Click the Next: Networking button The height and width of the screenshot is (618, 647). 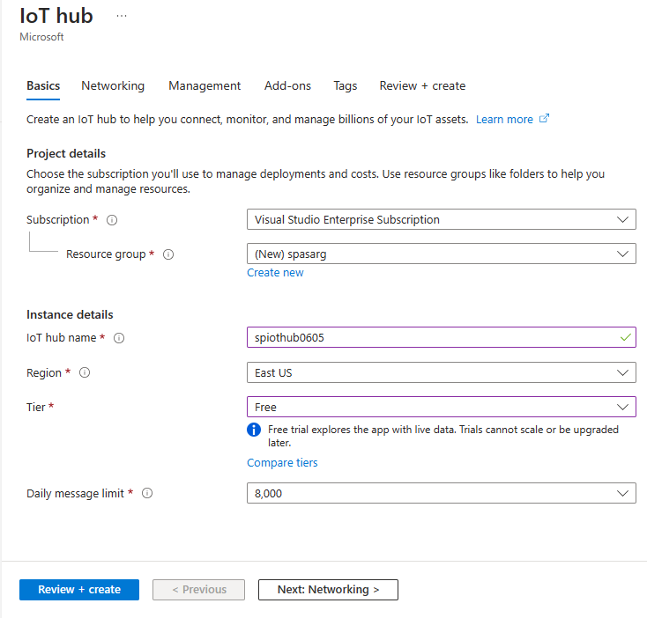pyautogui.click(x=328, y=590)
